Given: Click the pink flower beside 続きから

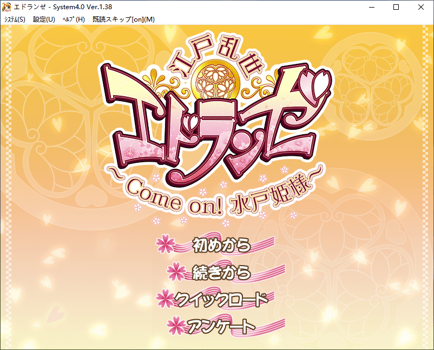Looking at the screenshot, I should tap(176, 272).
